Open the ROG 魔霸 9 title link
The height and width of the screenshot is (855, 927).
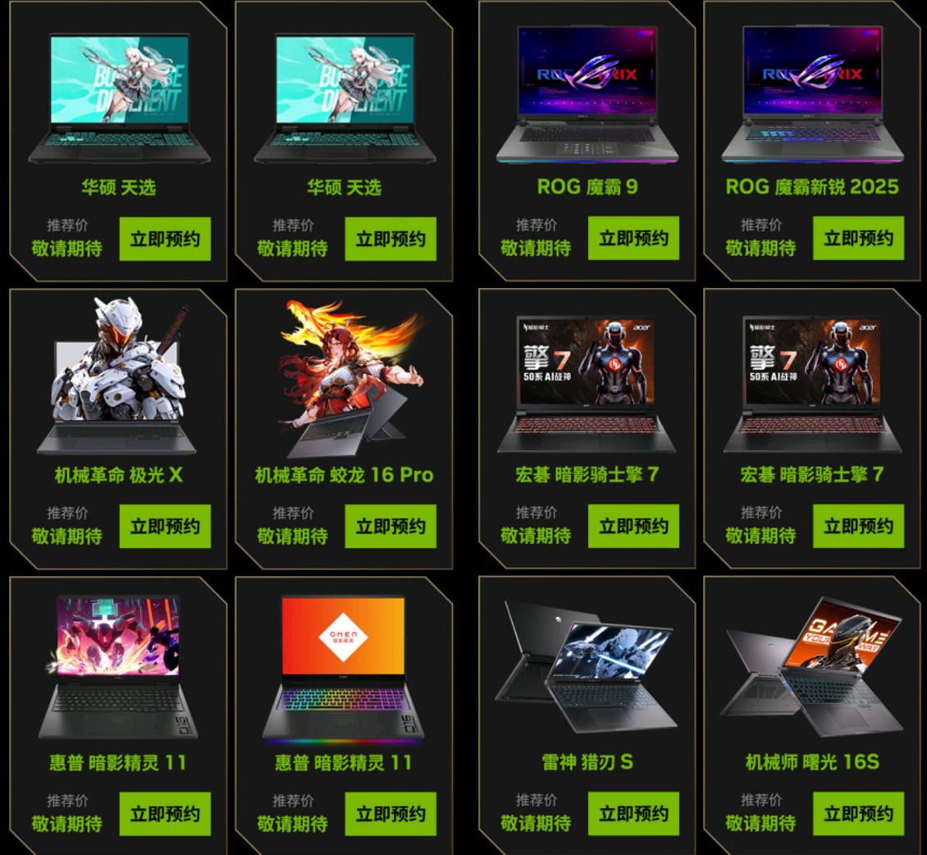(587, 187)
